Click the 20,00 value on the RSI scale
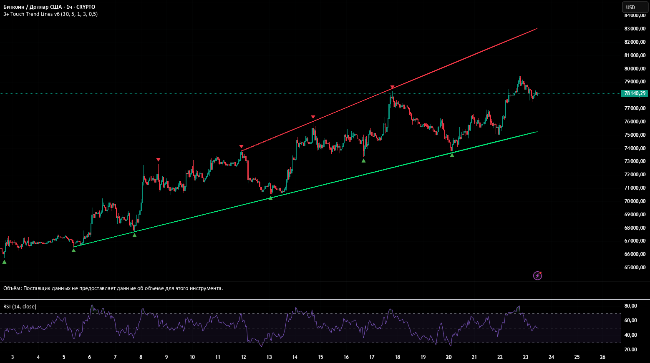 tap(630, 350)
